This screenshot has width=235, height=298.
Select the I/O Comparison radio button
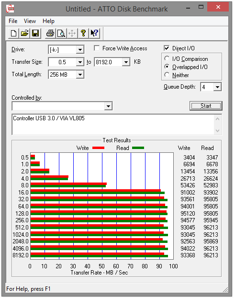point(167,58)
